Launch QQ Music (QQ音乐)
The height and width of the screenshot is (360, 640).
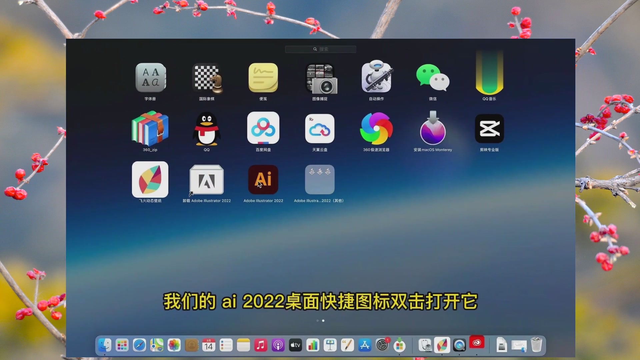tap(489, 73)
